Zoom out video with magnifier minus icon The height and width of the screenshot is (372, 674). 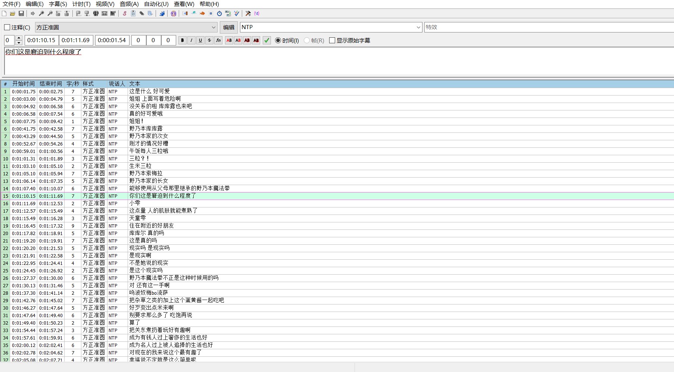click(x=50, y=13)
